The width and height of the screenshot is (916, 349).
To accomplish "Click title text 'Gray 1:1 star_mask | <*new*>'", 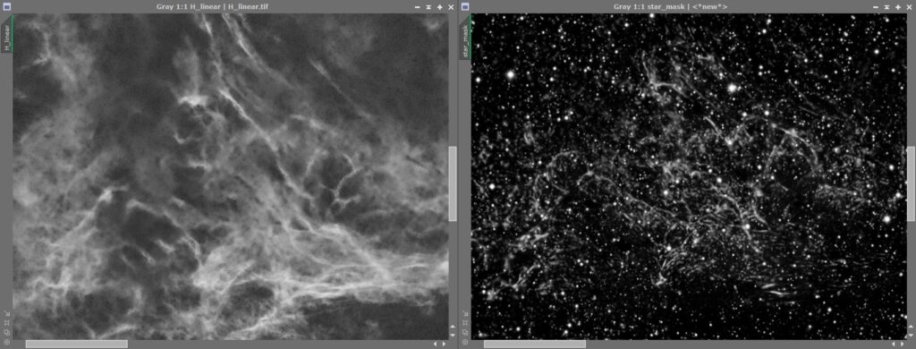I will [x=670, y=7].
